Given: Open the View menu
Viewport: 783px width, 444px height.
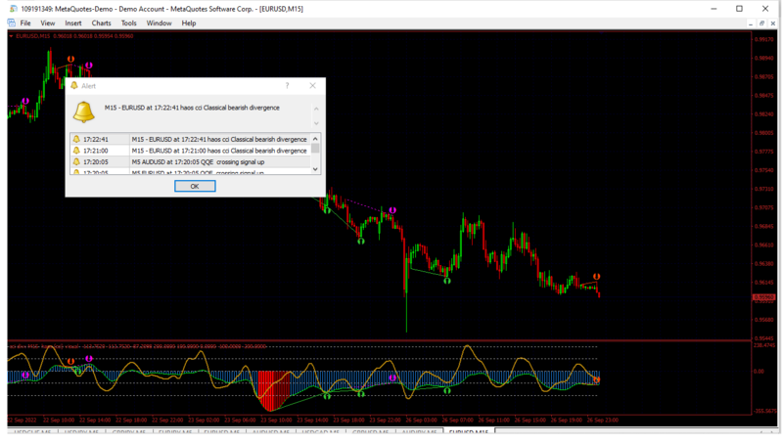Looking at the screenshot, I should (x=47, y=22).
